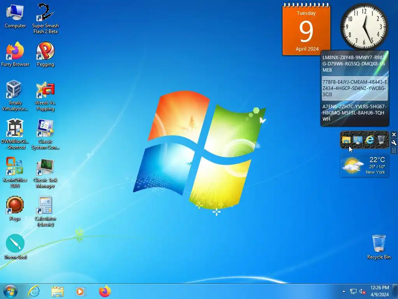Click the launcher gadget's dotted drag handle
This screenshot has height=299, width=398.
click(x=394, y=151)
